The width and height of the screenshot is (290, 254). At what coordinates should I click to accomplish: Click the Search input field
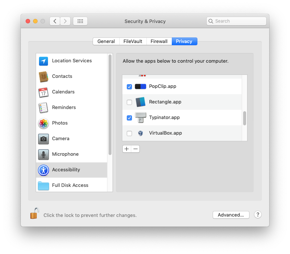pyautogui.click(x=236, y=21)
